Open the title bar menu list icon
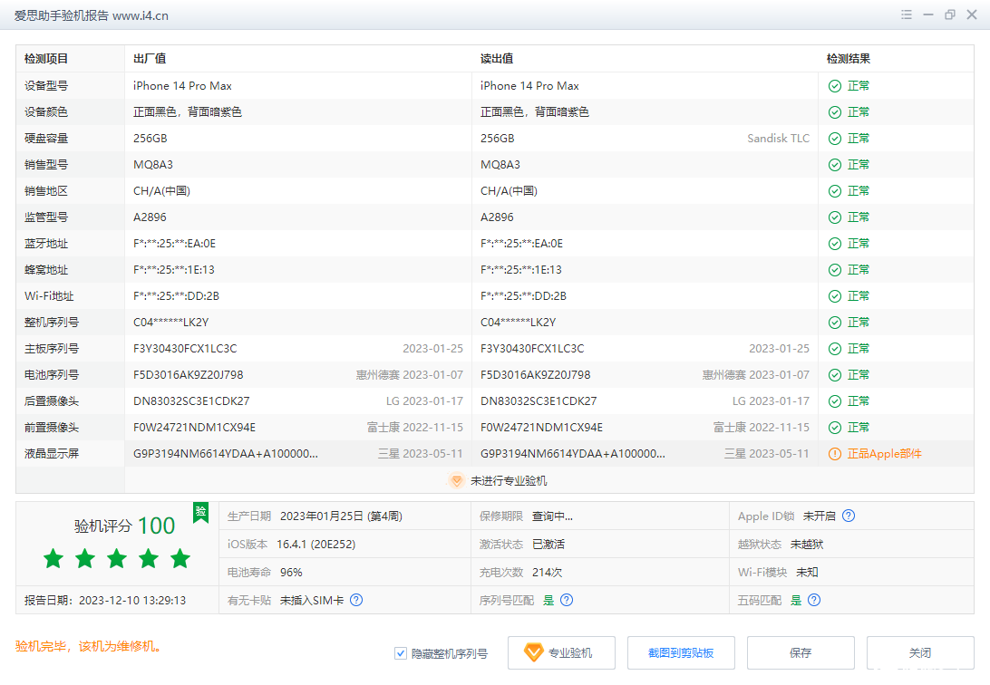Image resolution: width=990 pixels, height=685 pixels. (x=906, y=14)
